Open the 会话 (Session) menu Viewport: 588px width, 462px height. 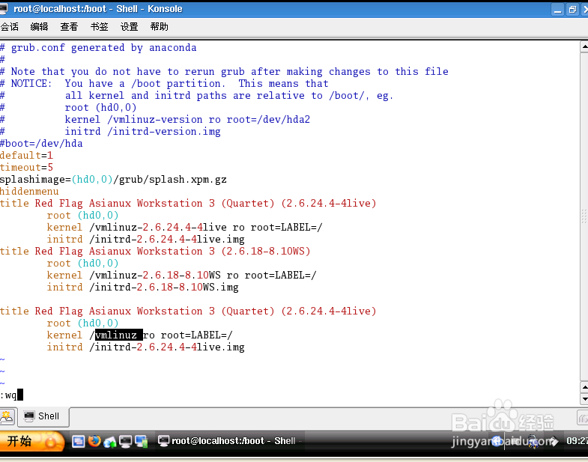[x=9, y=27]
